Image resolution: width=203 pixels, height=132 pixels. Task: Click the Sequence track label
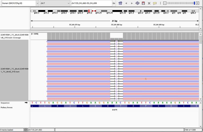tap(5, 103)
